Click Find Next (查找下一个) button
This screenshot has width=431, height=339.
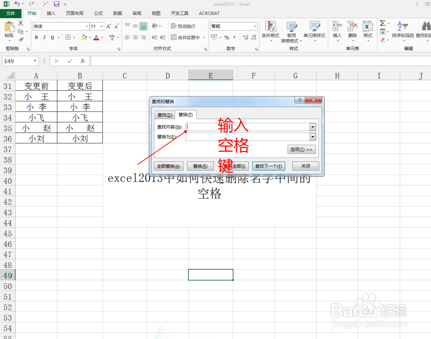[x=269, y=166]
